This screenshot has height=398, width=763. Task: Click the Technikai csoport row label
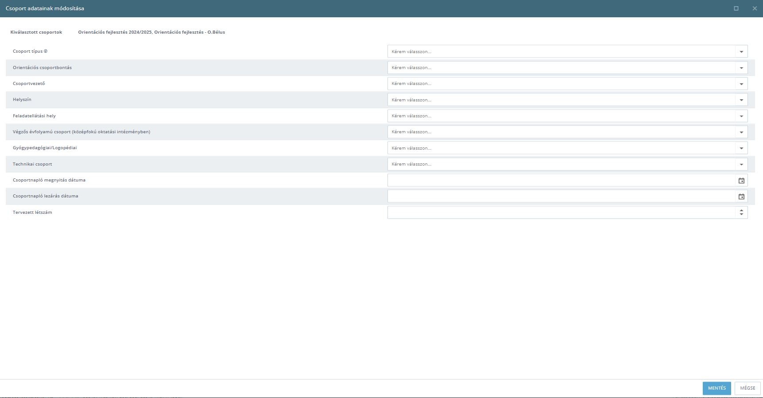pyautogui.click(x=32, y=164)
